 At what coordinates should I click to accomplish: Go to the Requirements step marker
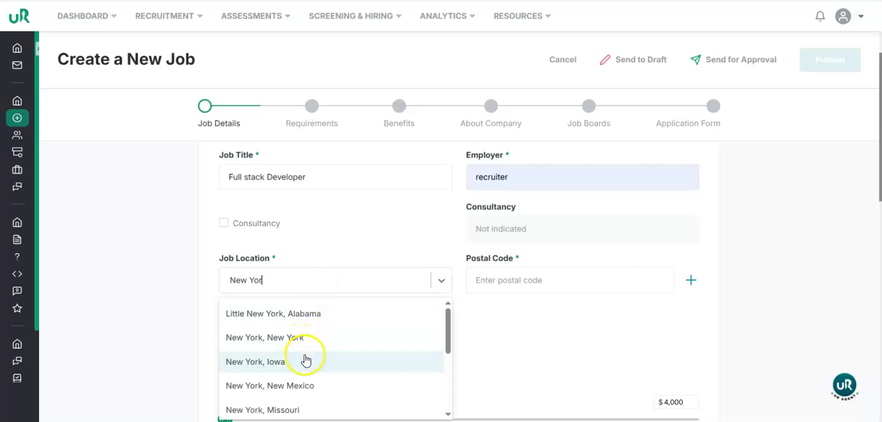click(312, 106)
